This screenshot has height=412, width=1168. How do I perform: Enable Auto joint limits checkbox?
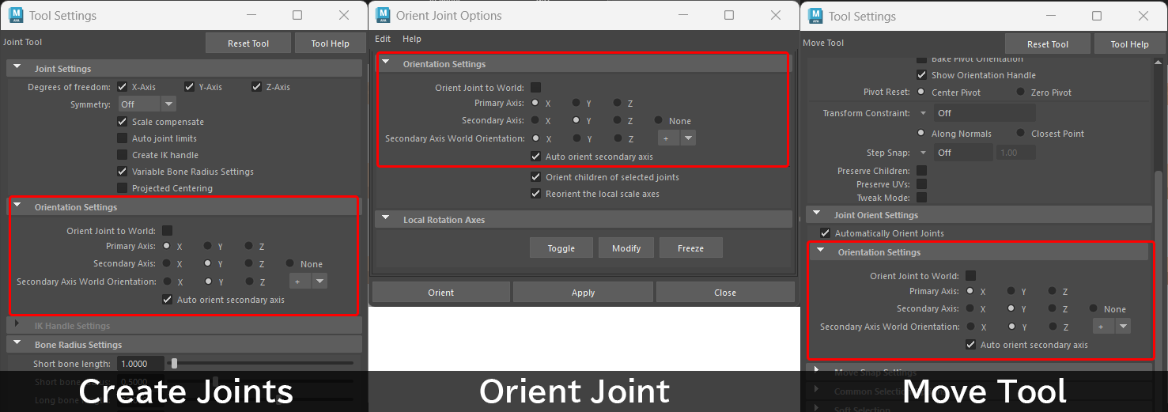(122, 138)
